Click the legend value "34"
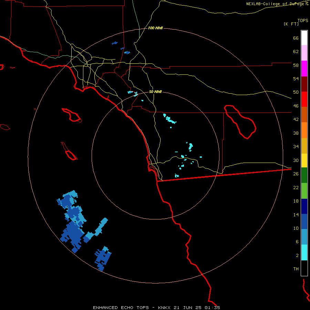The width and height of the screenshot is (310, 310). pyautogui.click(x=296, y=146)
